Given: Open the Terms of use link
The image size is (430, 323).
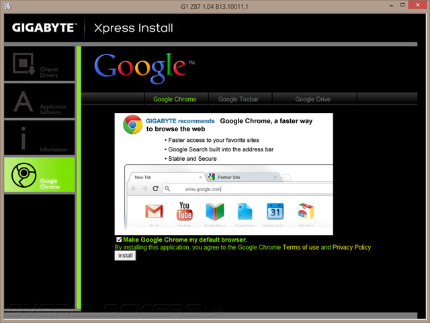Looking at the screenshot, I should [301, 247].
